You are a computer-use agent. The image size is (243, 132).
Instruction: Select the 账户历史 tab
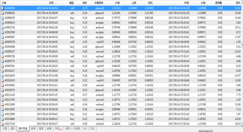pos(23,129)
